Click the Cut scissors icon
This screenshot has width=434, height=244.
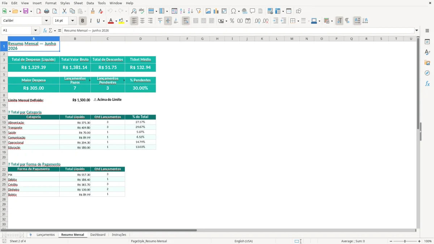coord(64,11)
